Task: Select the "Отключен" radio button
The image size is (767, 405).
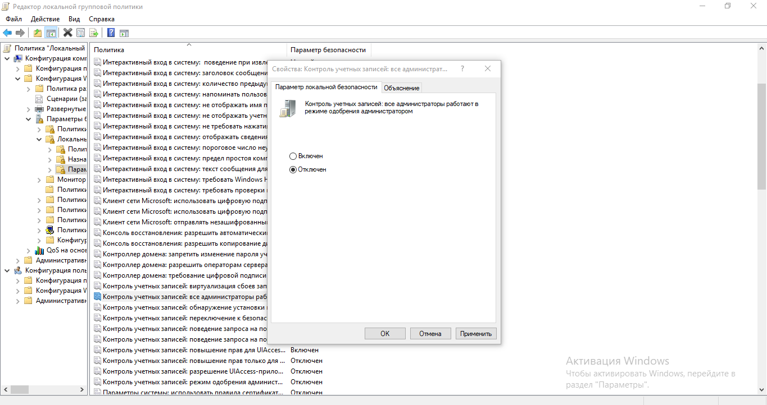Action: [293, 169]
